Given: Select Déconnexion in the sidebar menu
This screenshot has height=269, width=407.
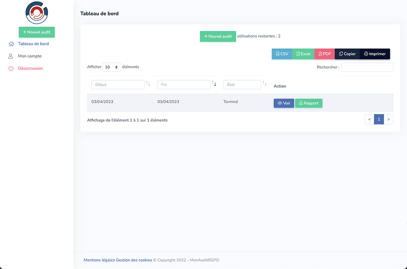Looking at the screenshot, I should tap(30, 68).
